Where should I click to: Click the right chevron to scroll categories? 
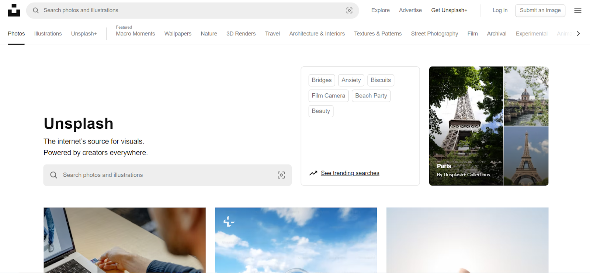(x=578, y=34)
